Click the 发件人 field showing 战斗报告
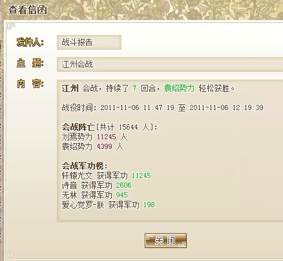 point(89,42)
